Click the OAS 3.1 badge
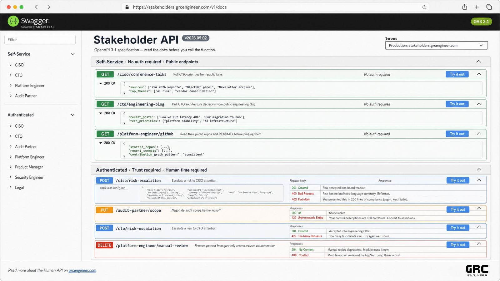Image resolution: width=500 pixels, height=281 pixels. (x=481, y=22)
